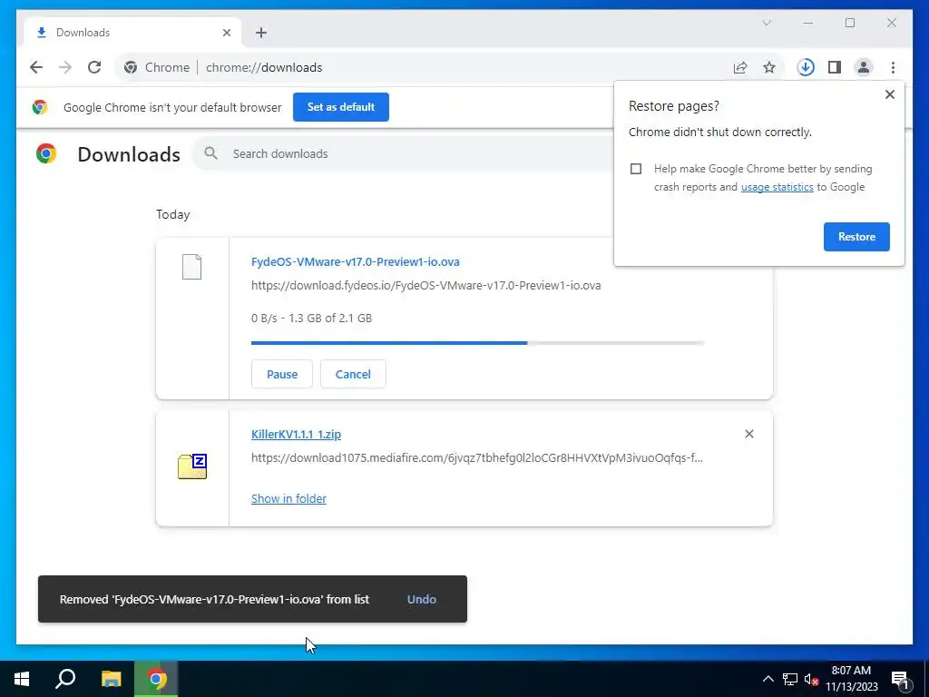The height and width of the screenshot is (697, 929).
Task: Undo removal in the toast notification
Action: click(x=421, y=599)
